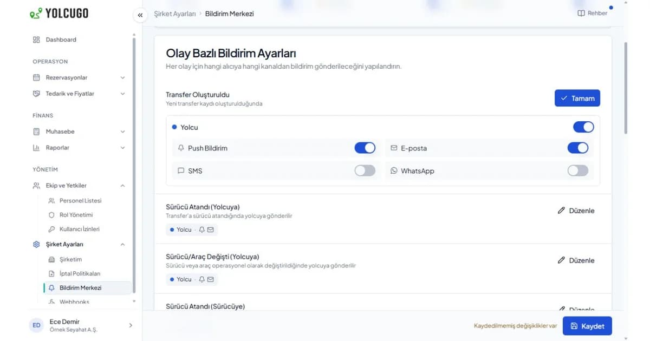The width and height of the screenshot is (650, 341).
Task: Click Düzenle for Sürücü Atandı (Yolcuya)
Action: (576, 211)
